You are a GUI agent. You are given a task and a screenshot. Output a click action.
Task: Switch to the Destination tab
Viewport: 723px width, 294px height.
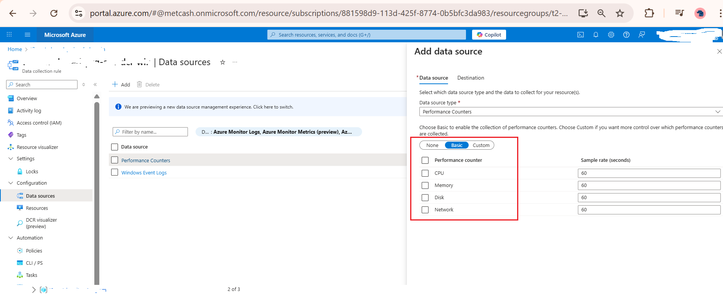(471, 78)
